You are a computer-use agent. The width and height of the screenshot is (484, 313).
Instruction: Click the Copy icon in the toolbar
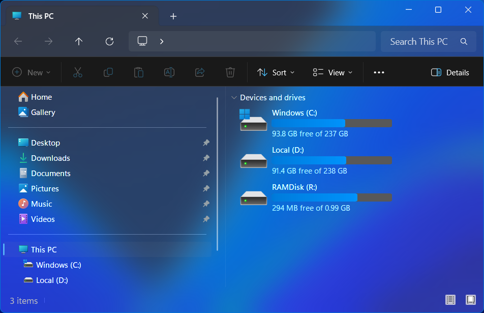pos(108,72)
